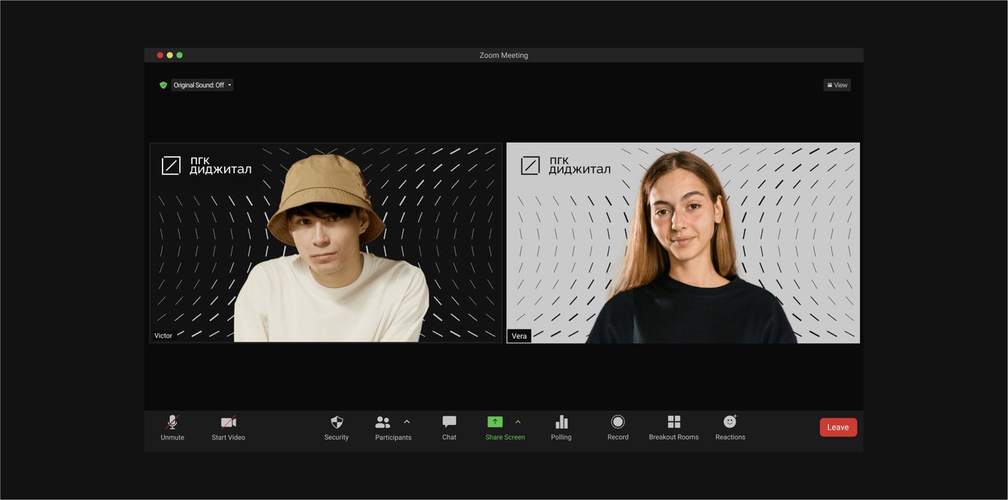Click the Vera name label
The image size is (1008, 500).
pos(519,335)
